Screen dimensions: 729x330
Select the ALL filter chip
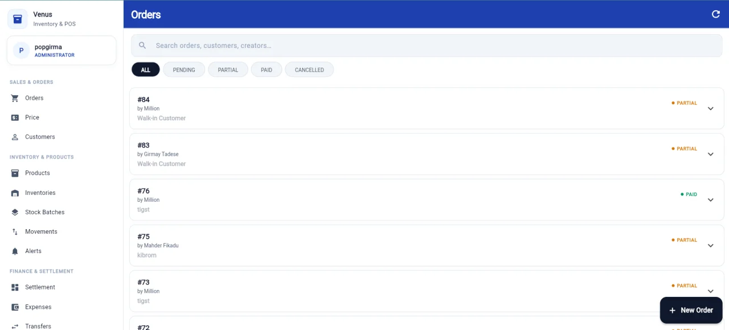click(146, 70)
